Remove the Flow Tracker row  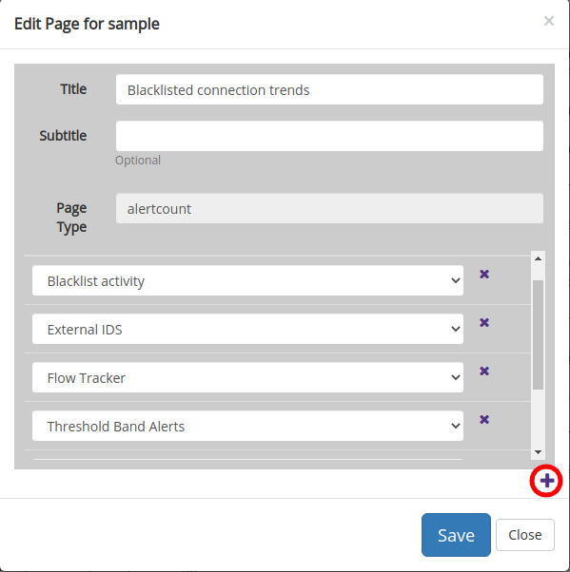coord(484,371)
